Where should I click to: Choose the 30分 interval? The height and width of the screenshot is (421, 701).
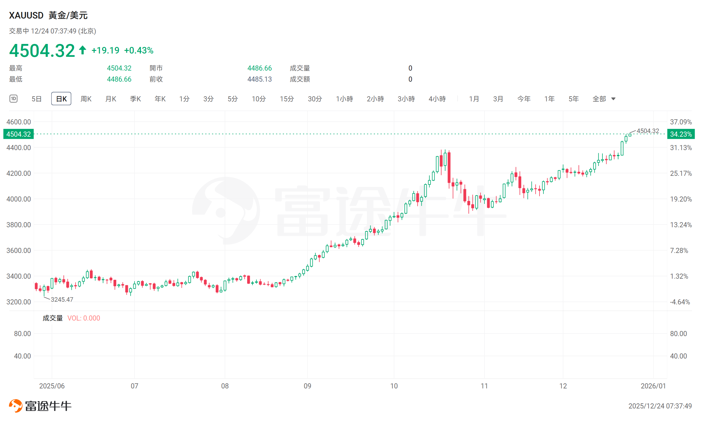315,99
